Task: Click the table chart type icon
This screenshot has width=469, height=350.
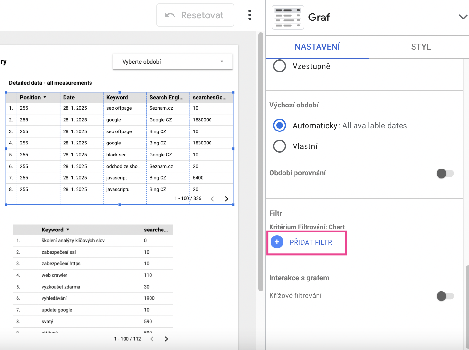Action: pyautogui.click(x=288, y=17)
